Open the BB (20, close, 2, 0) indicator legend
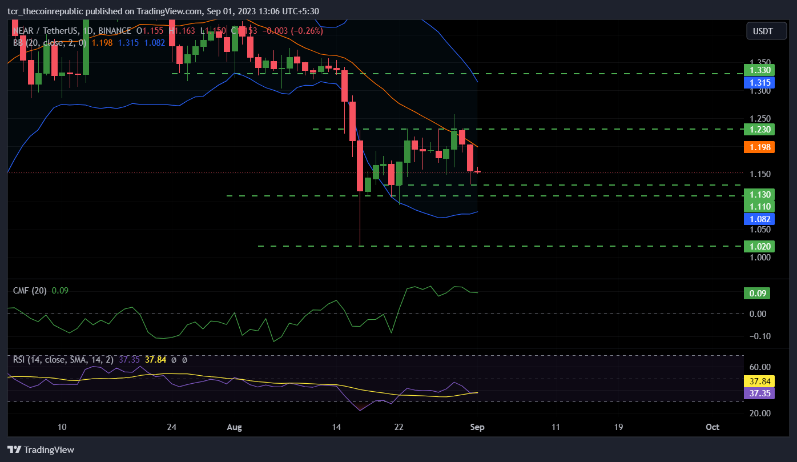Image resolution: width=797 pixels, height=462 pixels. [x=50, y=42]
